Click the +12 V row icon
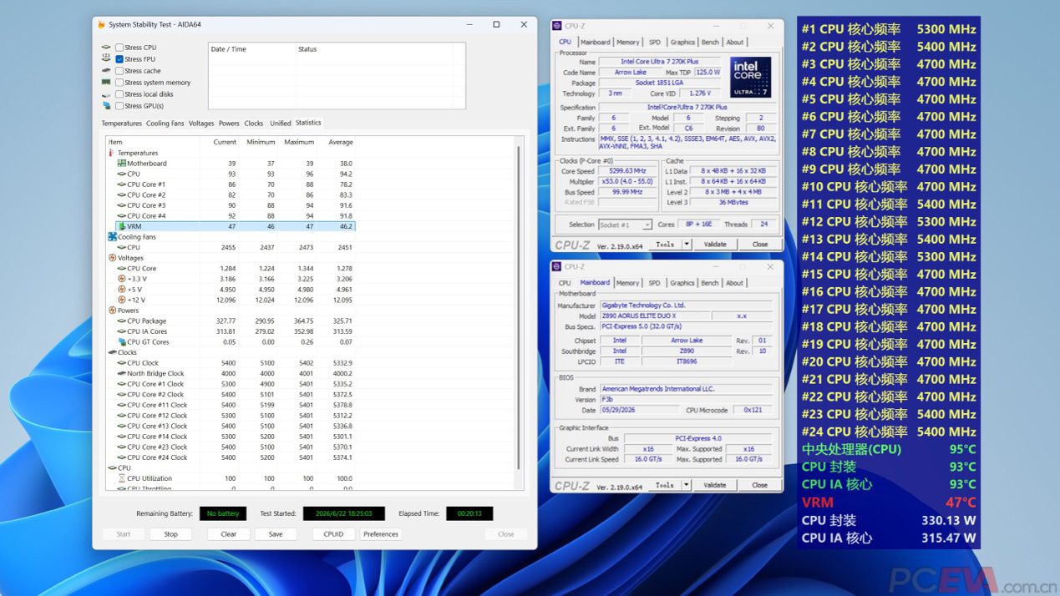 tap(122, 300)
